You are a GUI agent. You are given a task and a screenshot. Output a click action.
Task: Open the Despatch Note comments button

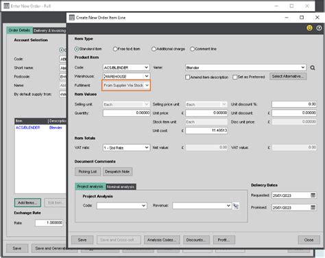point(117,172)
